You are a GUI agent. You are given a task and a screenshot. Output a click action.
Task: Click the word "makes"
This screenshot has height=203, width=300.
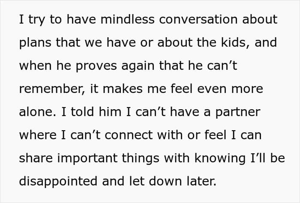pos(123,89)
